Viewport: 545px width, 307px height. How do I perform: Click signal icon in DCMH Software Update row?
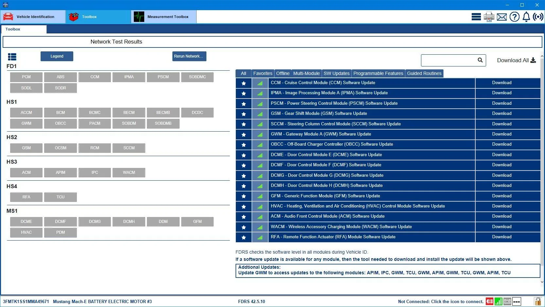260,186
